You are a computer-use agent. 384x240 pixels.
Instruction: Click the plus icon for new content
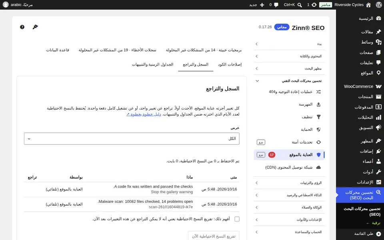(262, 5)
